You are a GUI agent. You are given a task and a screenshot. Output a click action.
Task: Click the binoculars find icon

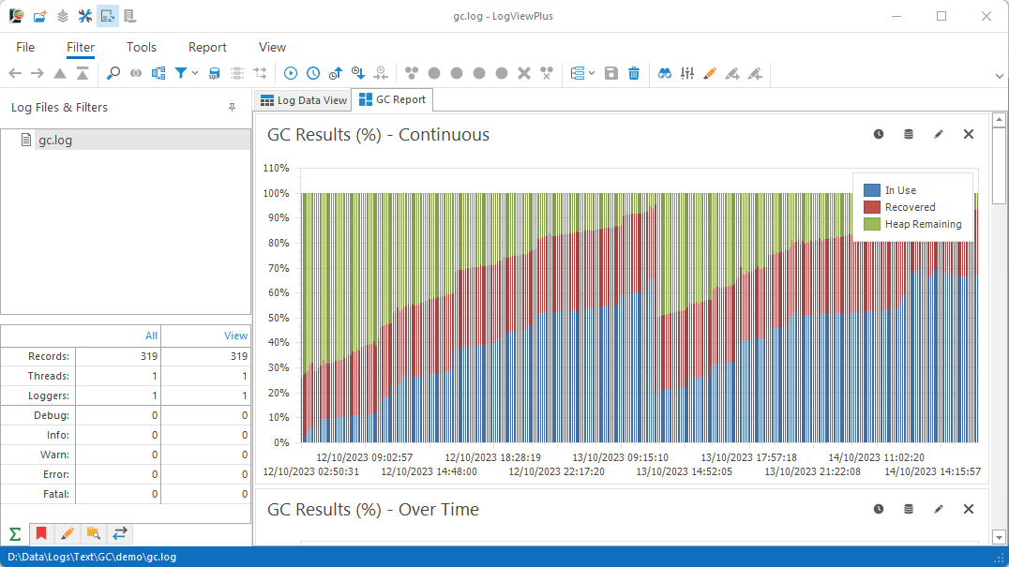[x=665, y=73]
